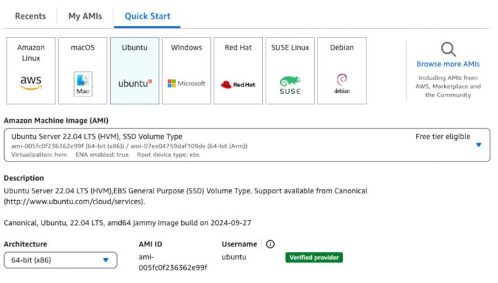Click the Description heading
This screenshot has width=498, height=283.
(x=24, y=178)
